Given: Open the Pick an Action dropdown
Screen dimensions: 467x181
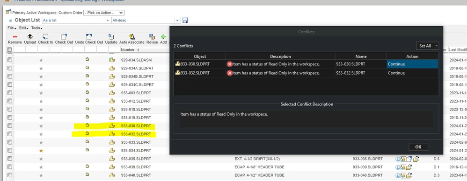Looking at the screenshot, I should coord(104,13).
